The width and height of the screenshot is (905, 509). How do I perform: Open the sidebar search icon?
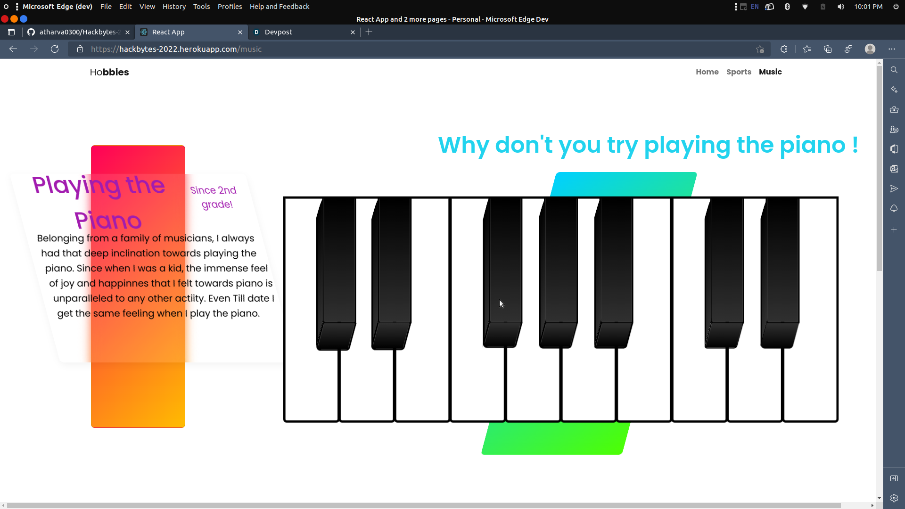click(894, 70)
